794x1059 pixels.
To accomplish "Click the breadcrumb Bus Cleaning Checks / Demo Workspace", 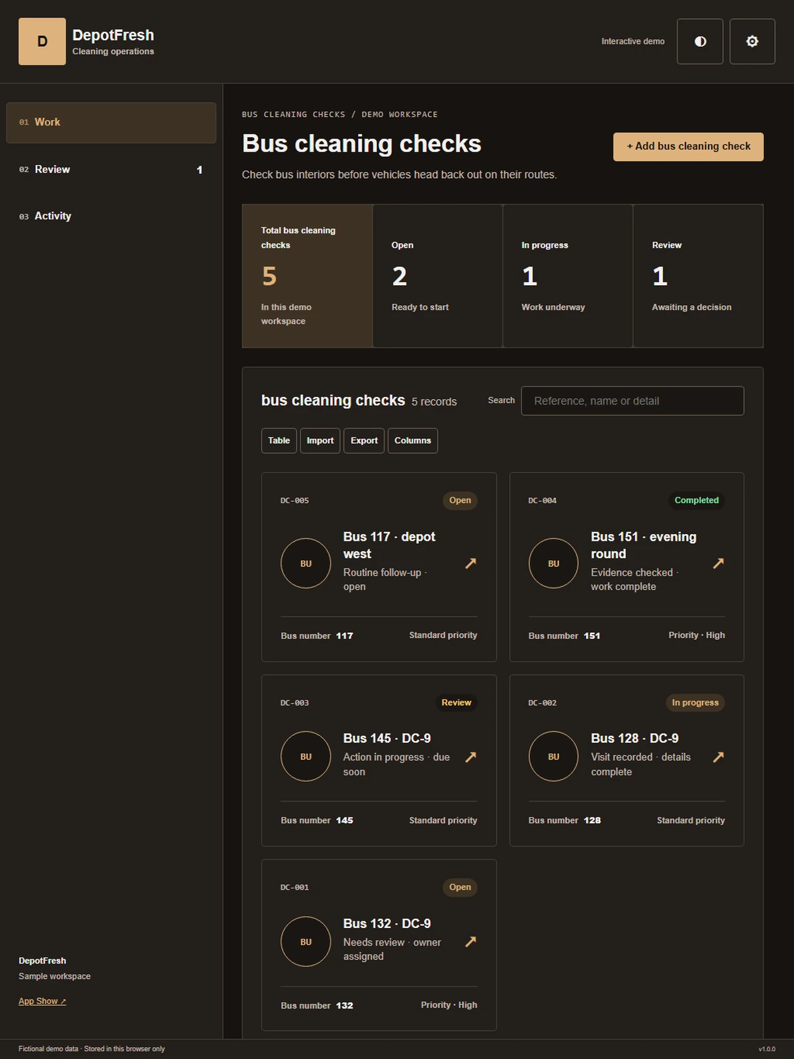I will coord(339,115).
